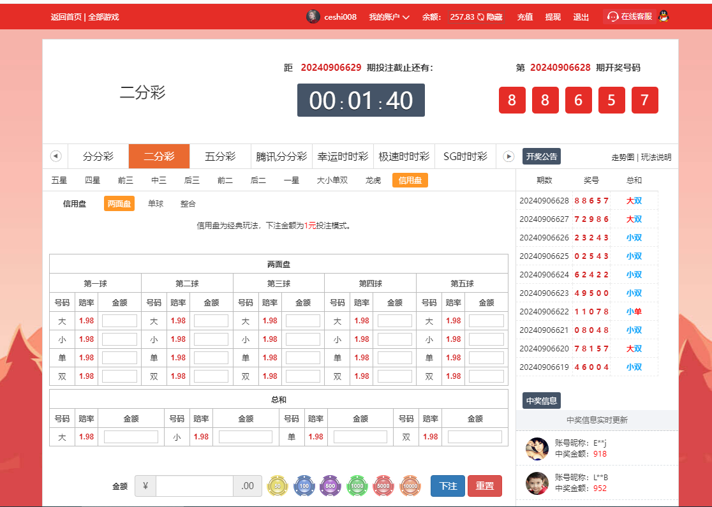This screenshot has height=507, width=712.
Task: Open the 五星 play type
Action: click(x=59, y=180)
